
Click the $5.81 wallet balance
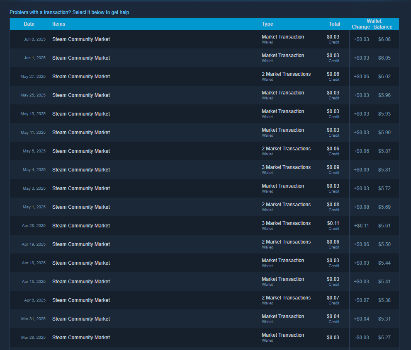(x=384, y=170)
